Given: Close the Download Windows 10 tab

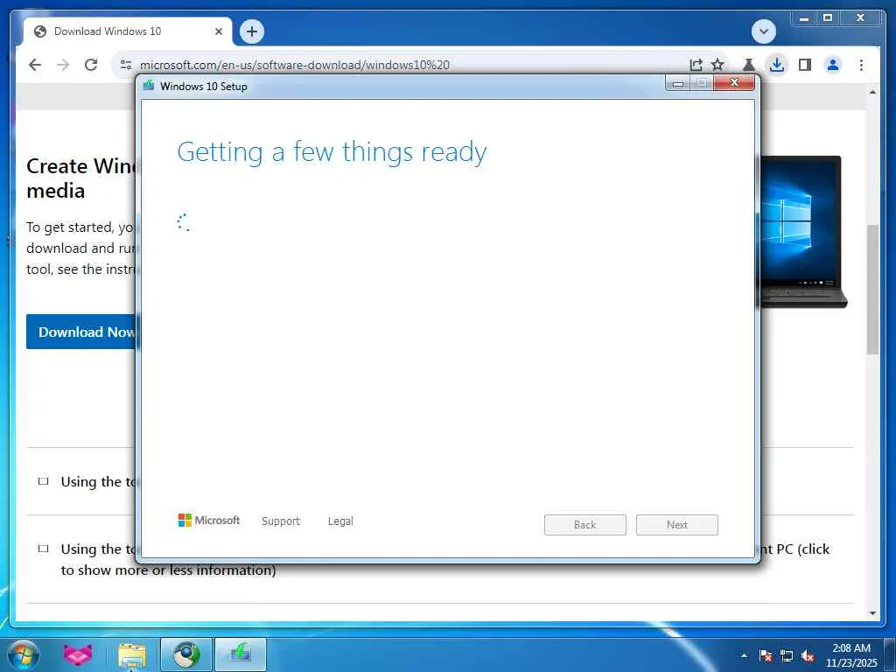Looking at the screenshot, I should [219, 31].
